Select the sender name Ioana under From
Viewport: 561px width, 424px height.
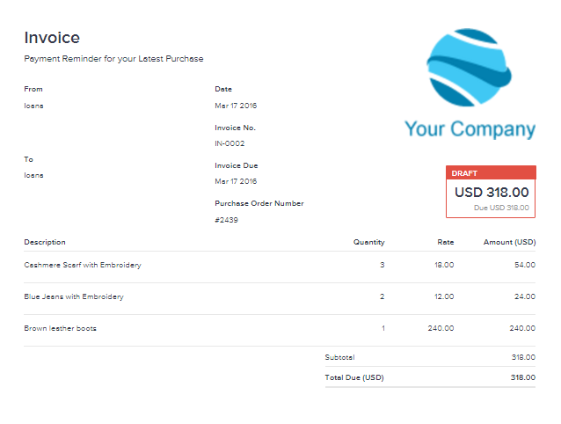(33, 106)
